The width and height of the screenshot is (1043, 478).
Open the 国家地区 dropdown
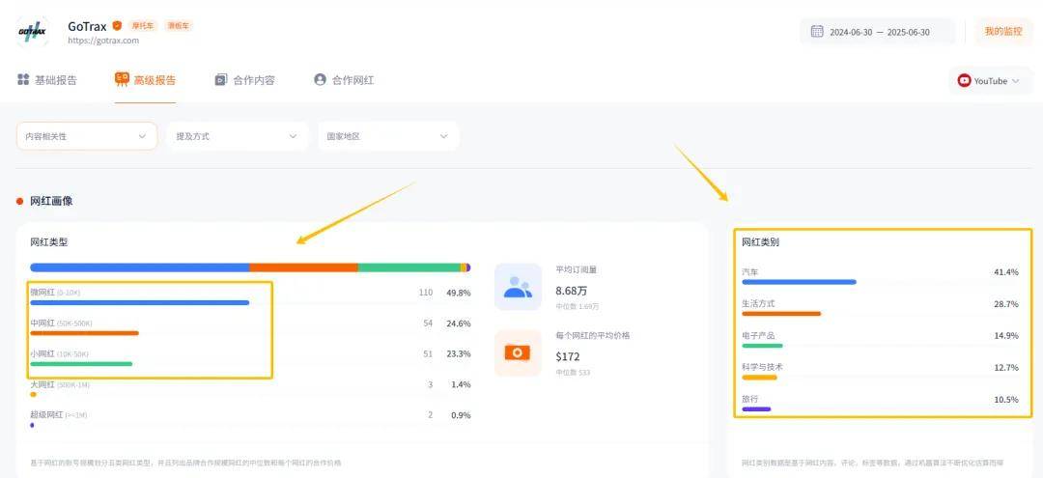click(x=388, y=136)
